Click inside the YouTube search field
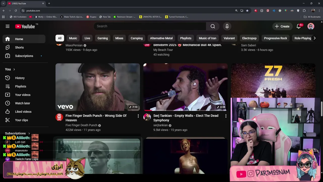Viewport: 323px width, 182px height. (x=150, y=26)
